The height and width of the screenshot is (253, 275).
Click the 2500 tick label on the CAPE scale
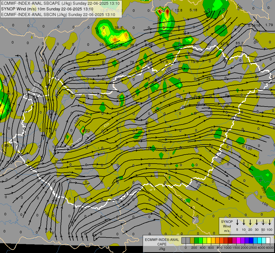point(253,248)
